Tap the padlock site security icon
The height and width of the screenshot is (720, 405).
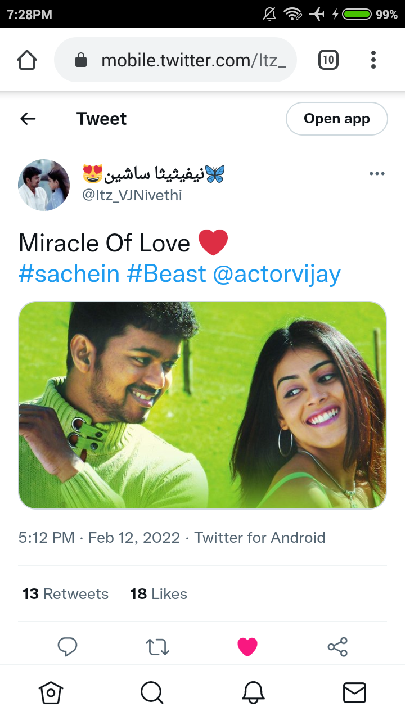[81, 60]
